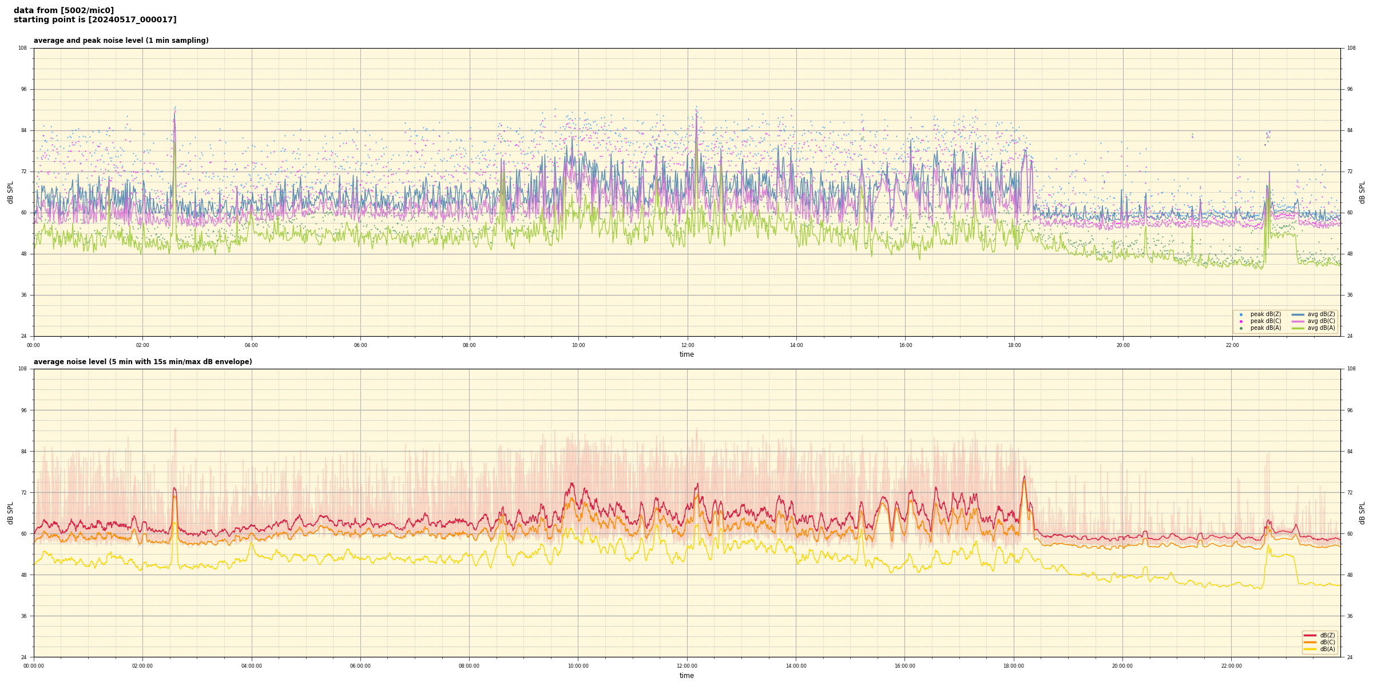1373x686 pixels.
Task: Click the 18:00:00 tick on bottom chart axis
Action: pyautogui.click(x=1014, y=666)
